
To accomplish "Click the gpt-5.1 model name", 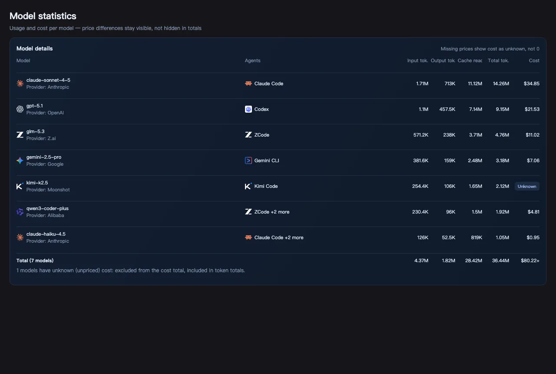I will click(35, 106).
